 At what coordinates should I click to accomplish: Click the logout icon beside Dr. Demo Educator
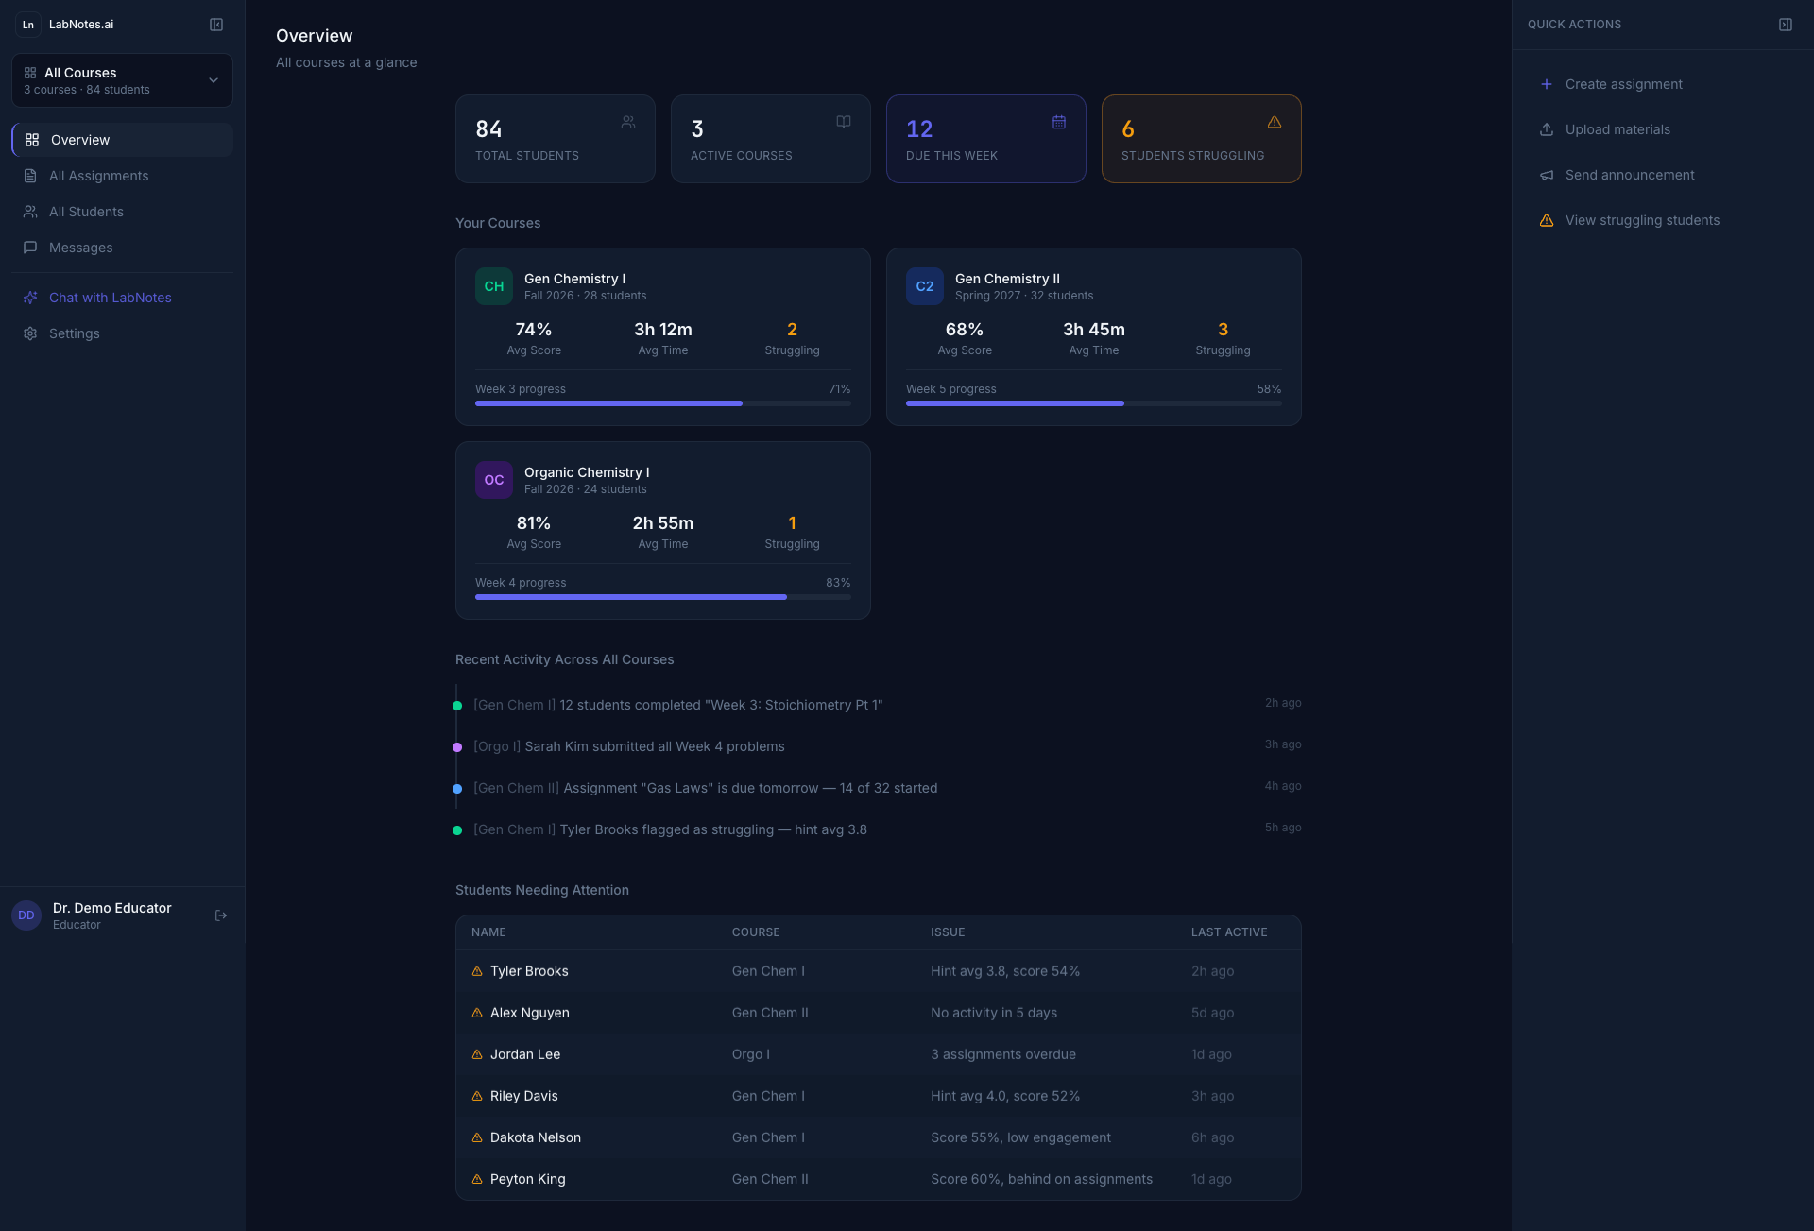pos(221,915)
